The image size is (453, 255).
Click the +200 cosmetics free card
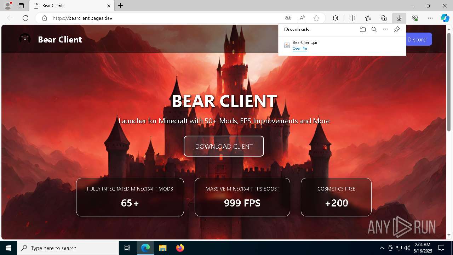336,197
